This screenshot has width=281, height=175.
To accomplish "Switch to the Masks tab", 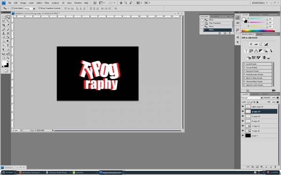I will point(259,34).
